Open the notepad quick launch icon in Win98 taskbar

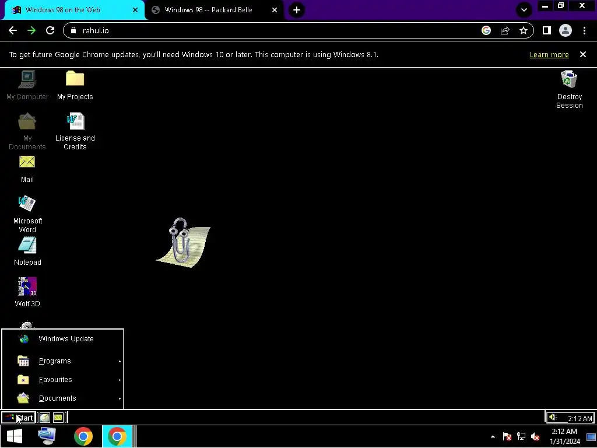click(45, 418)
